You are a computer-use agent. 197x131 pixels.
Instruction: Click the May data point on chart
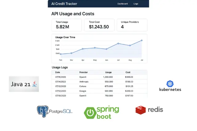coord(95,48)
